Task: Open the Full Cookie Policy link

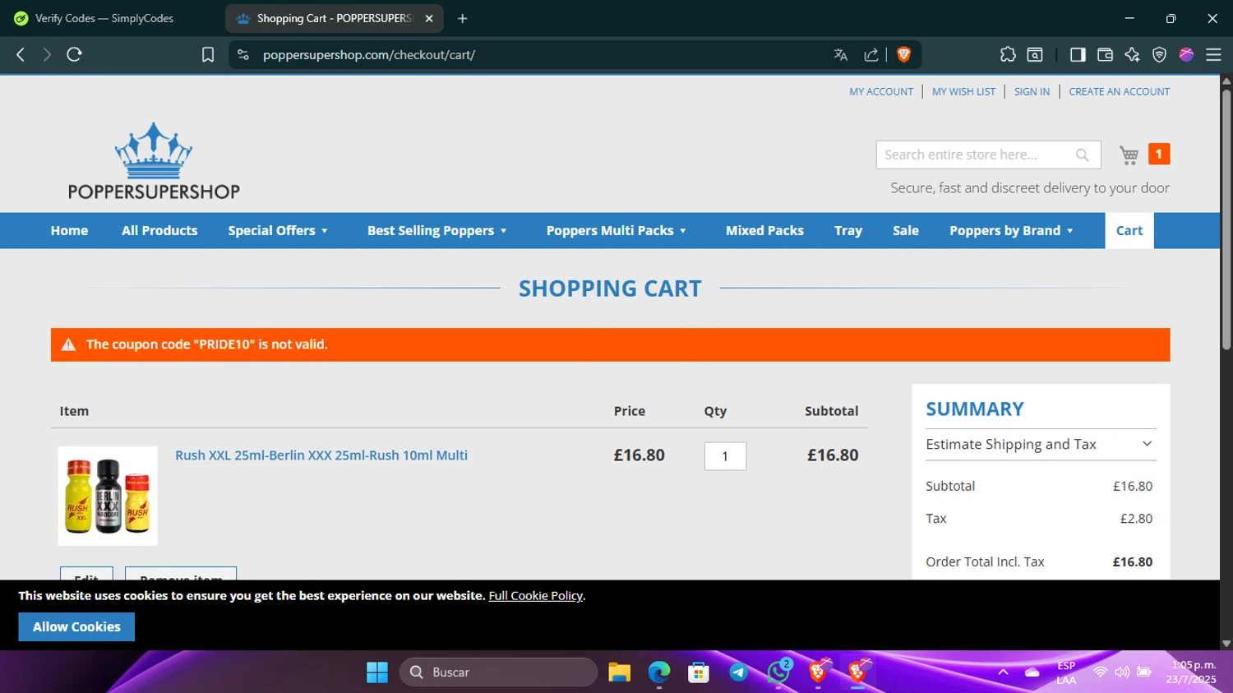Action: (535, 595)
